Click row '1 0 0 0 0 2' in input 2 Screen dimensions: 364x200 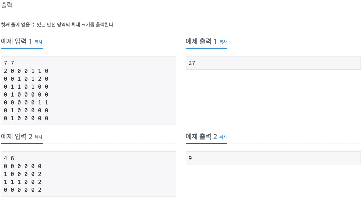[22, 174]
